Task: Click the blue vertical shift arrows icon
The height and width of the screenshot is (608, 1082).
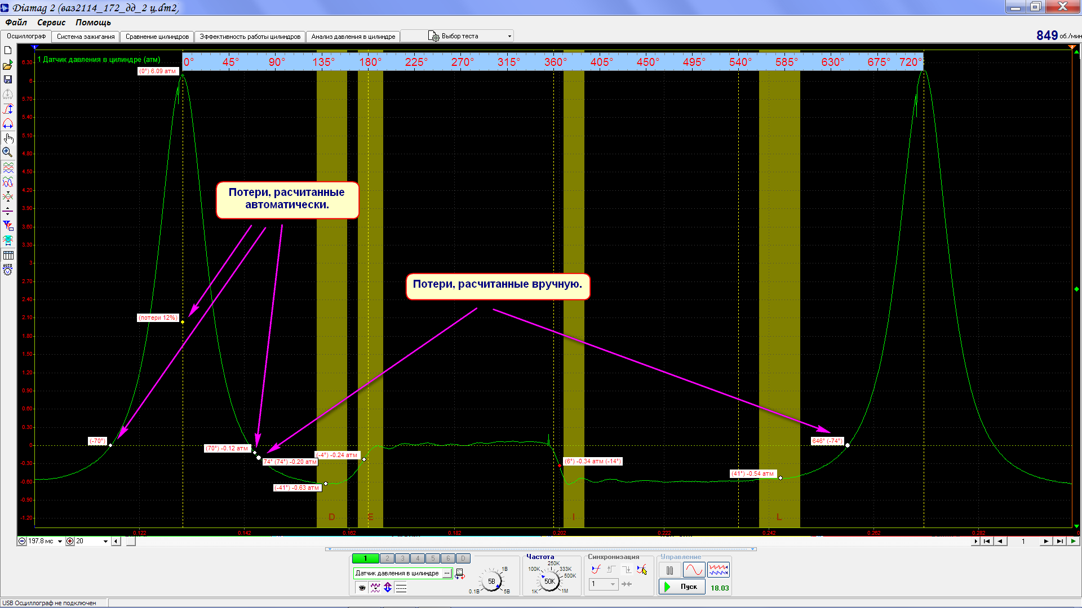Action: point(388,588)
